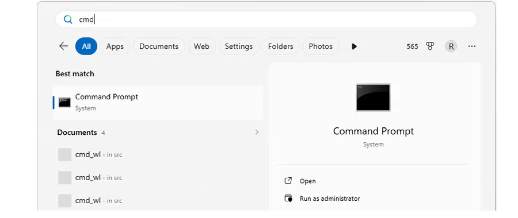Show more filters with play arrow
Screen dimensions: 518x218
click(x=354, y=46)
